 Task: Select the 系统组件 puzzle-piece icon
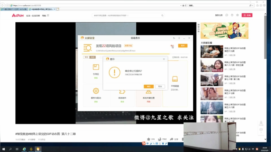[122, 91]
